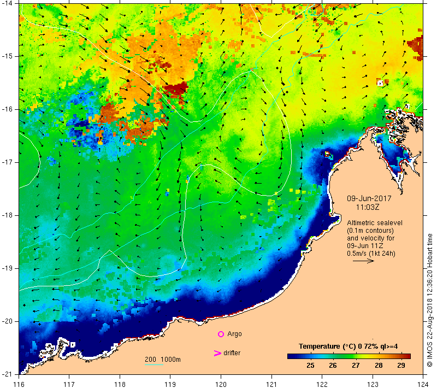Click the '118' longitude axis label
This screenshot has width=437, height=388.
click(120, 384)
